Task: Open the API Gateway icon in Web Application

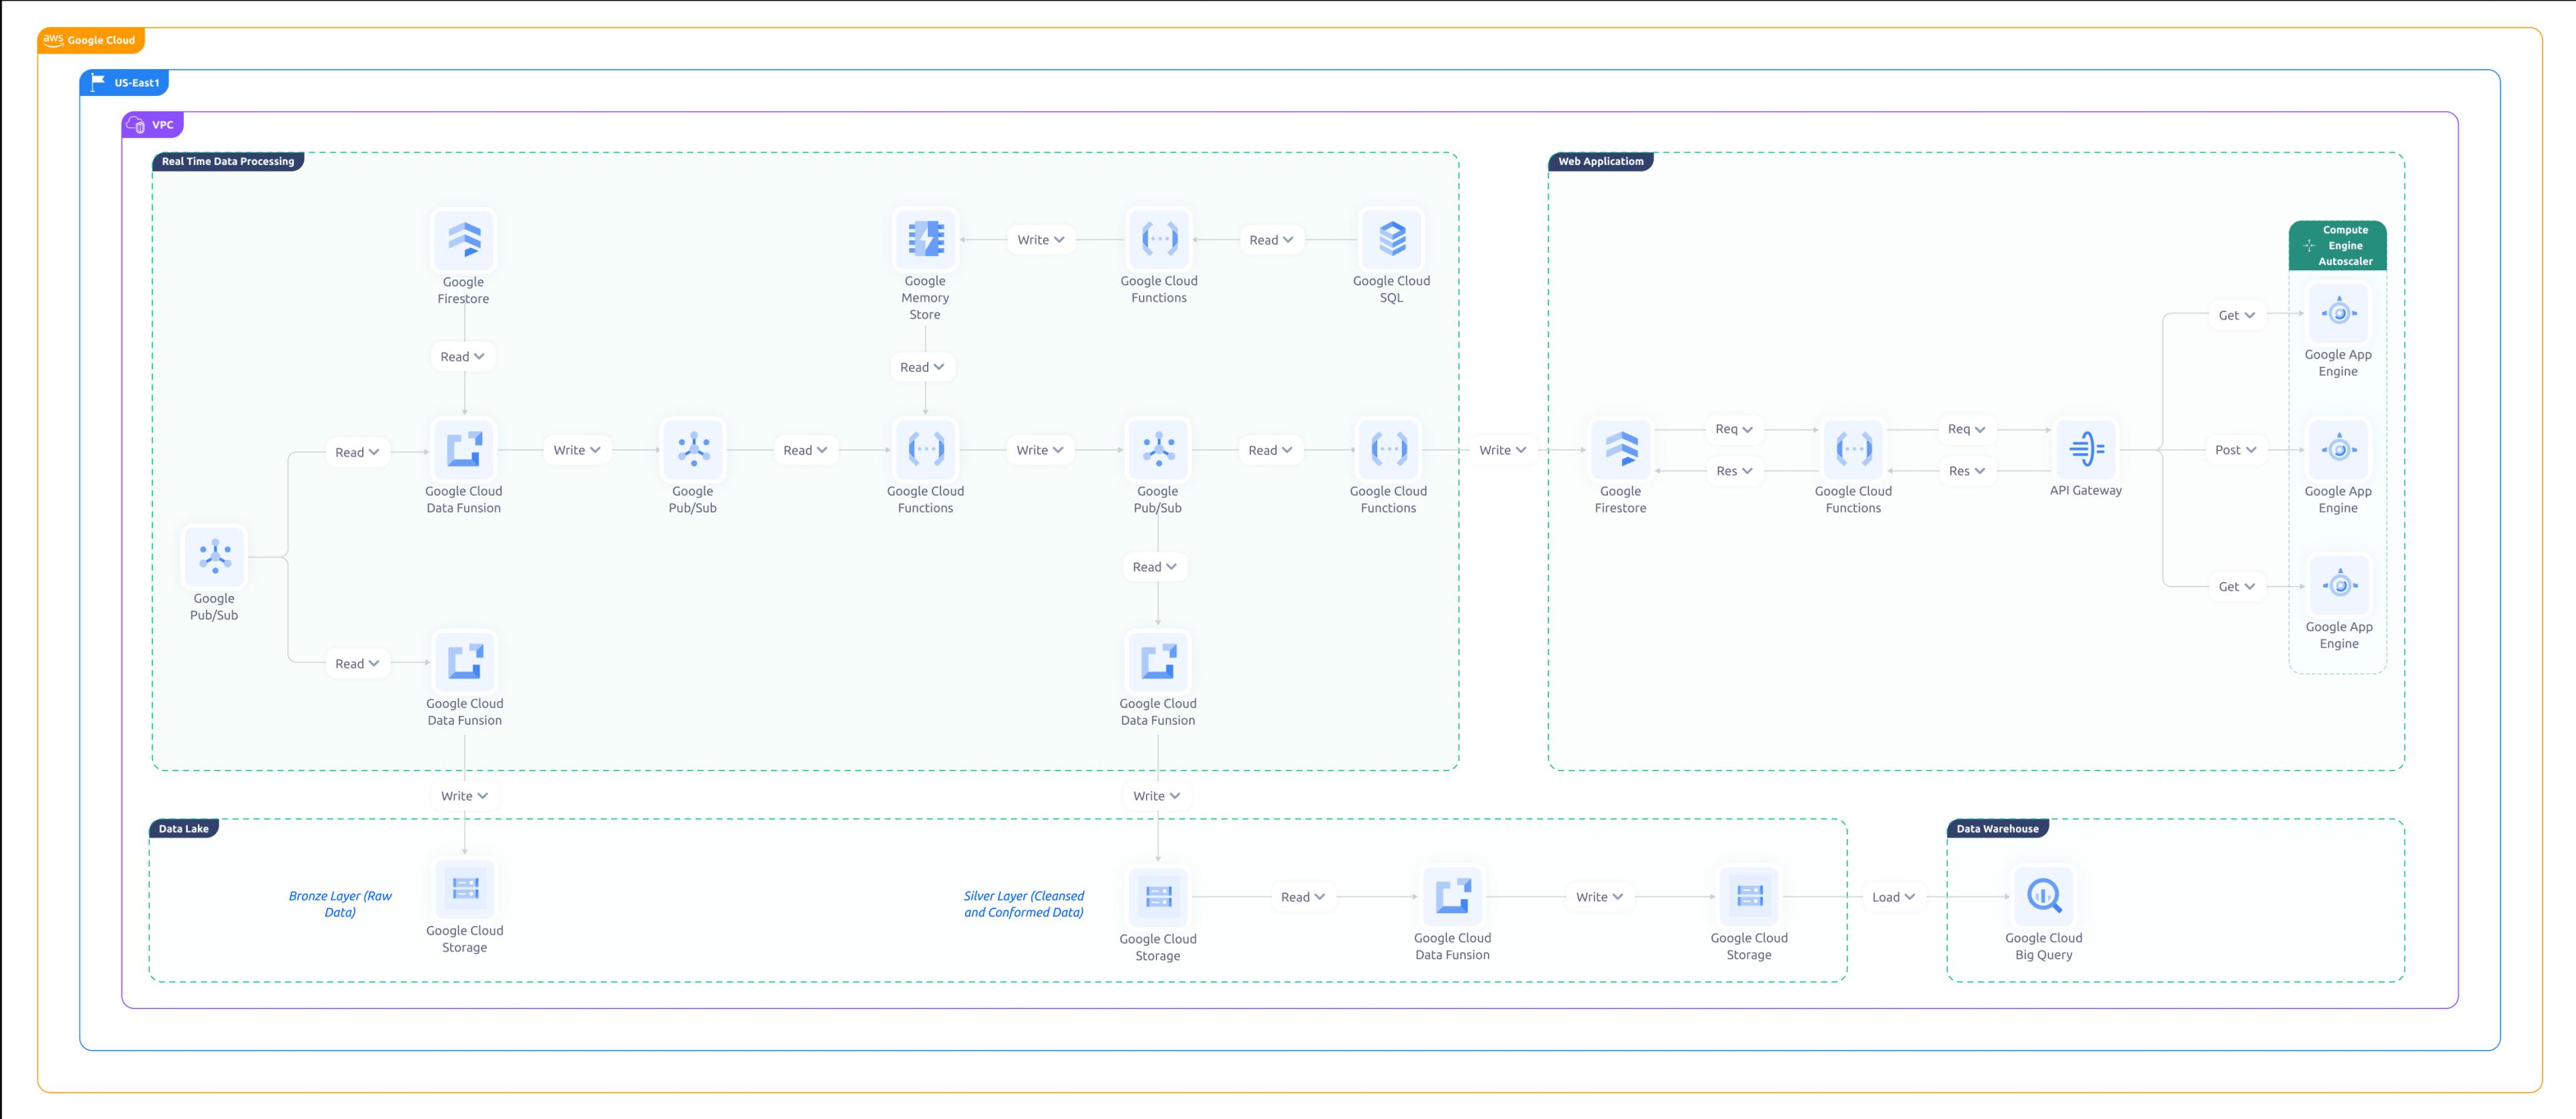Action: (x=2086, y=450)
